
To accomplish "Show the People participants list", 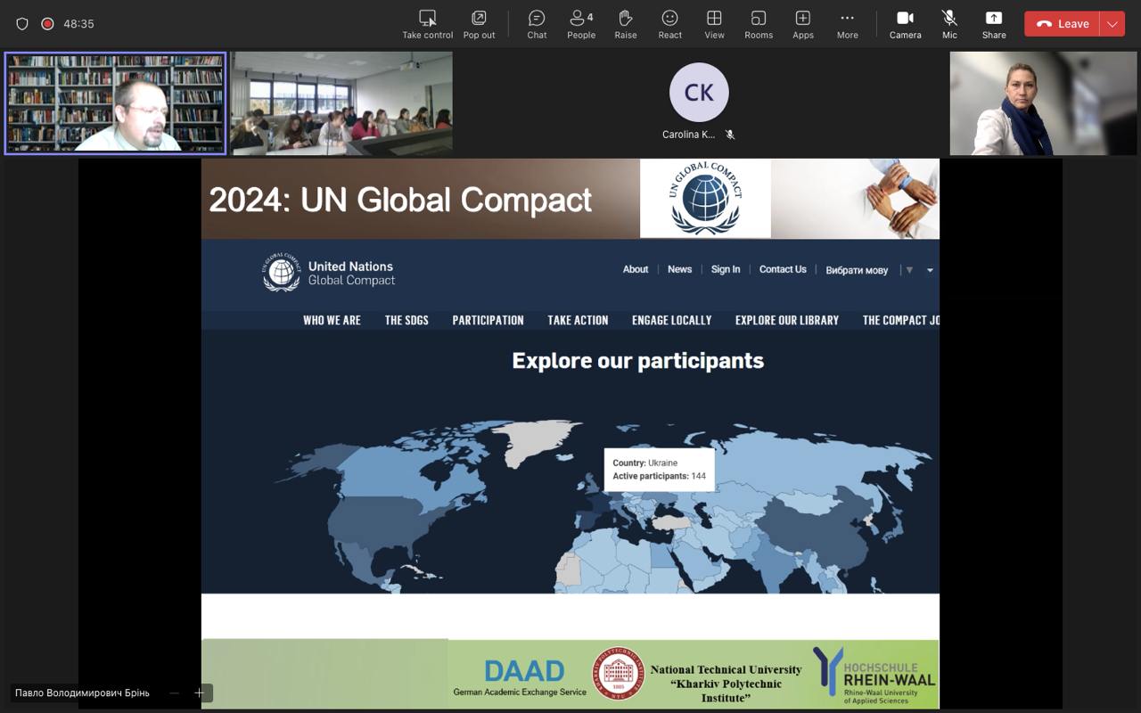I will [581, 24].
